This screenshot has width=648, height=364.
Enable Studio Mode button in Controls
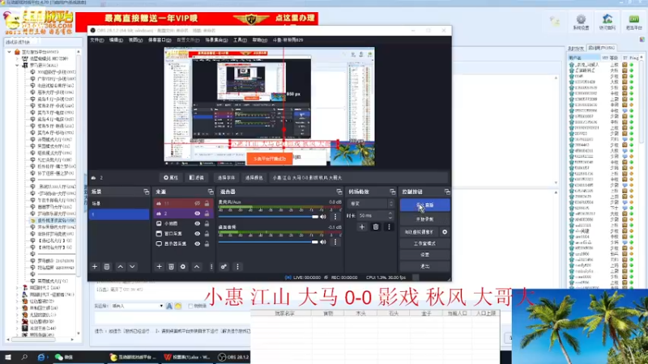(x=424, y=243)
